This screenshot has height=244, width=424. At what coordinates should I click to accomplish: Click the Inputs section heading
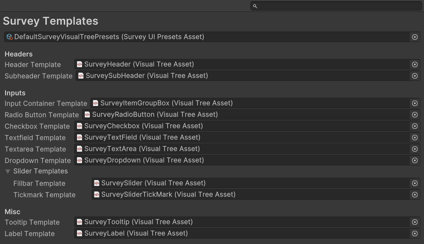(x=15, y=93)
